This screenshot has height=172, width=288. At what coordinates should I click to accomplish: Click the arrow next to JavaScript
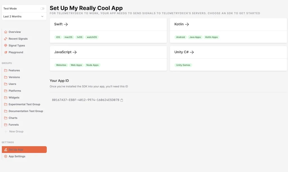point(75,52)
